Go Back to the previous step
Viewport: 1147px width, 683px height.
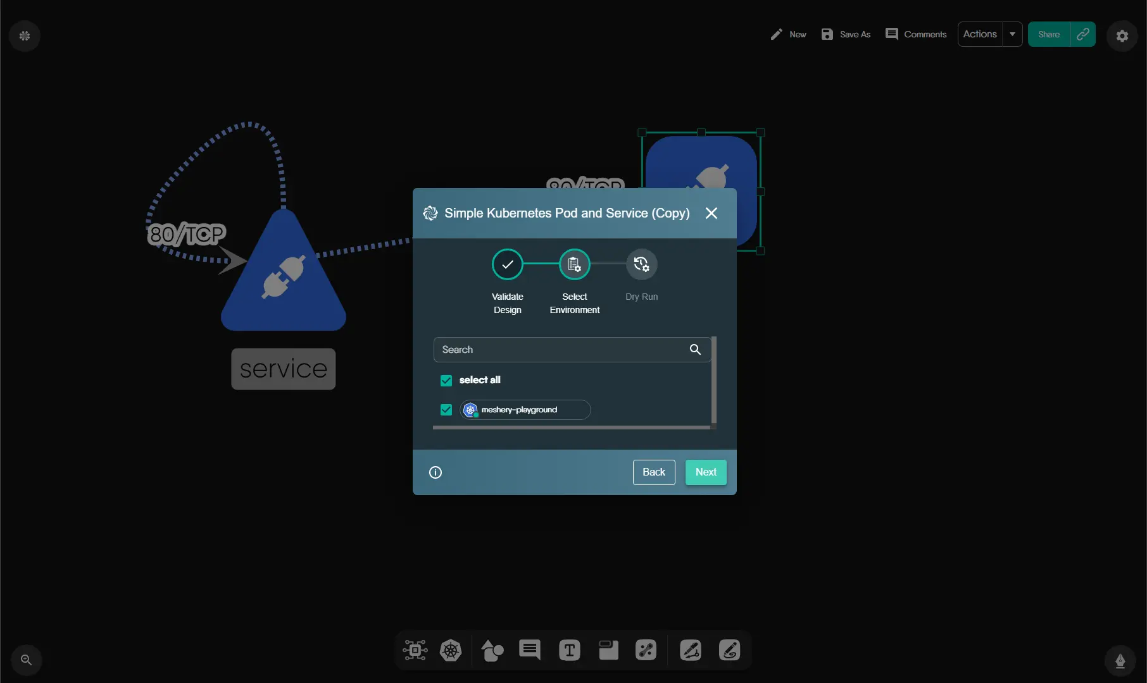click(653, 472)
